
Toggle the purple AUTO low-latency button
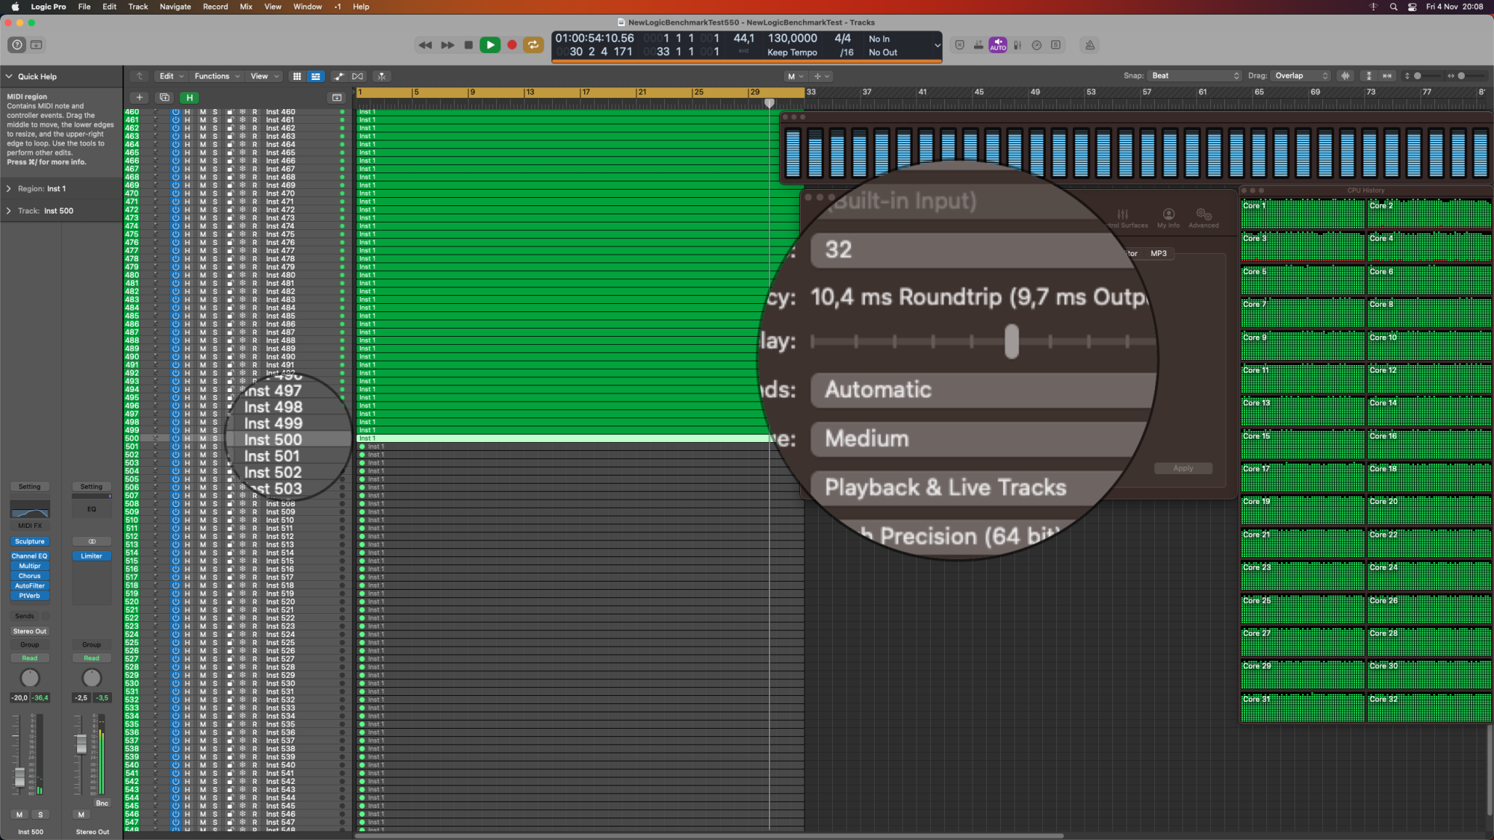coord(998,45)
